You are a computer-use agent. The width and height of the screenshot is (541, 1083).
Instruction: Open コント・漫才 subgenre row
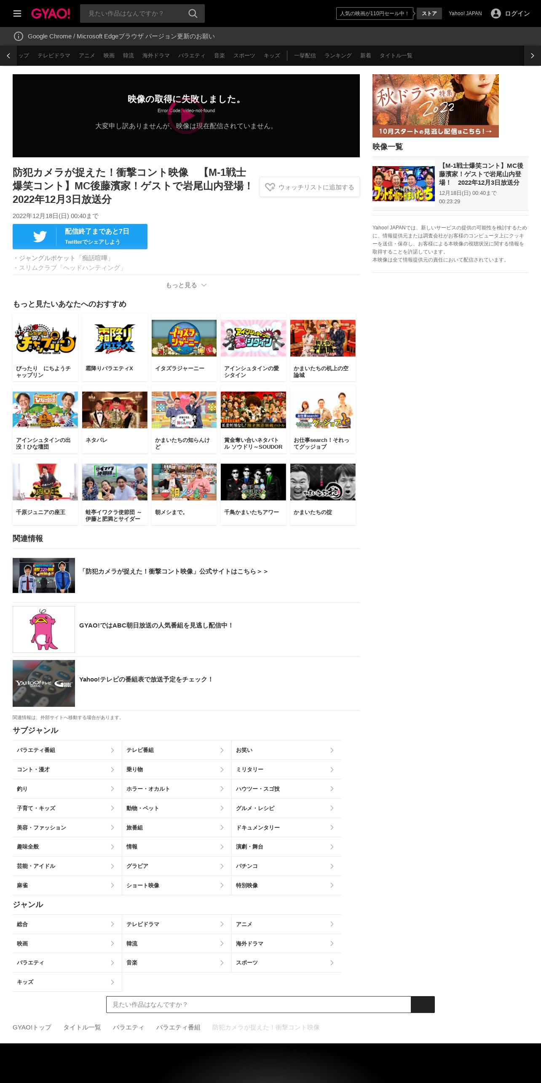pyautogui.click(x=67, y=770)
